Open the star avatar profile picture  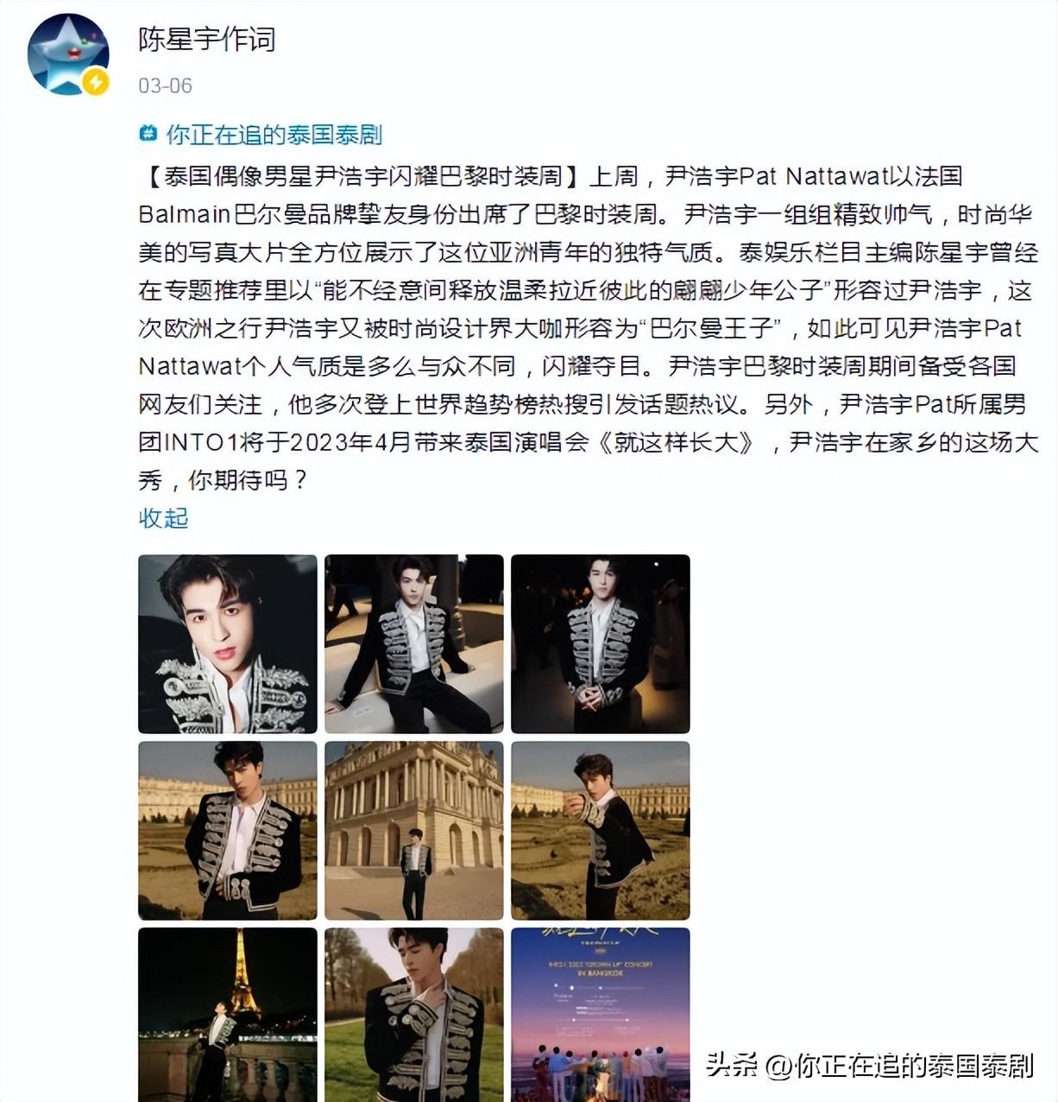click(68, 54)
